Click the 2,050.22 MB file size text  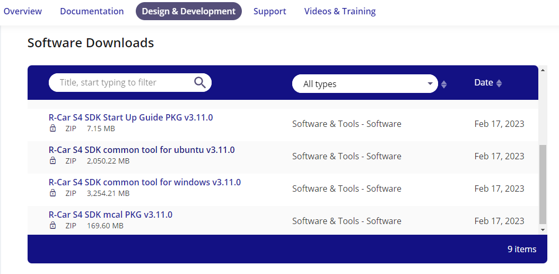(108, 161)
